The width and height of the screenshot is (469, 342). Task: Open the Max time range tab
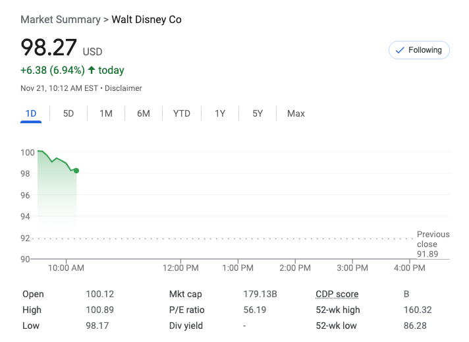pos(296,114)
